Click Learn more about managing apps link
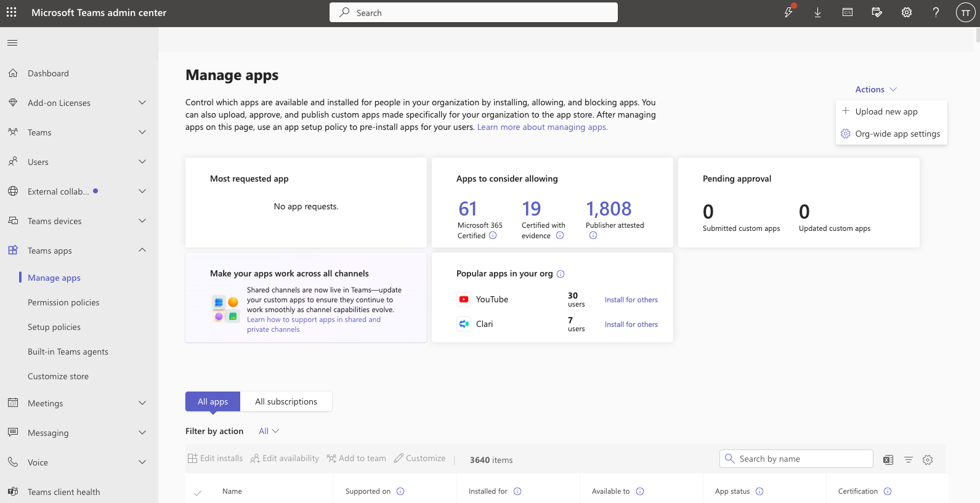Viewport: 980px width, 503px height. (543, 127)
